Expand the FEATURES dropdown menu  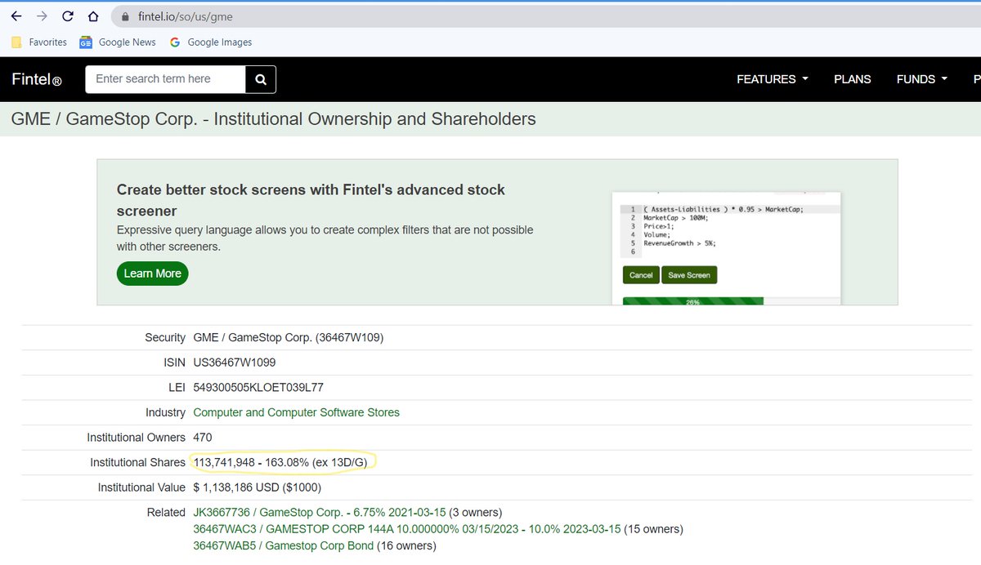coord(773,79)
